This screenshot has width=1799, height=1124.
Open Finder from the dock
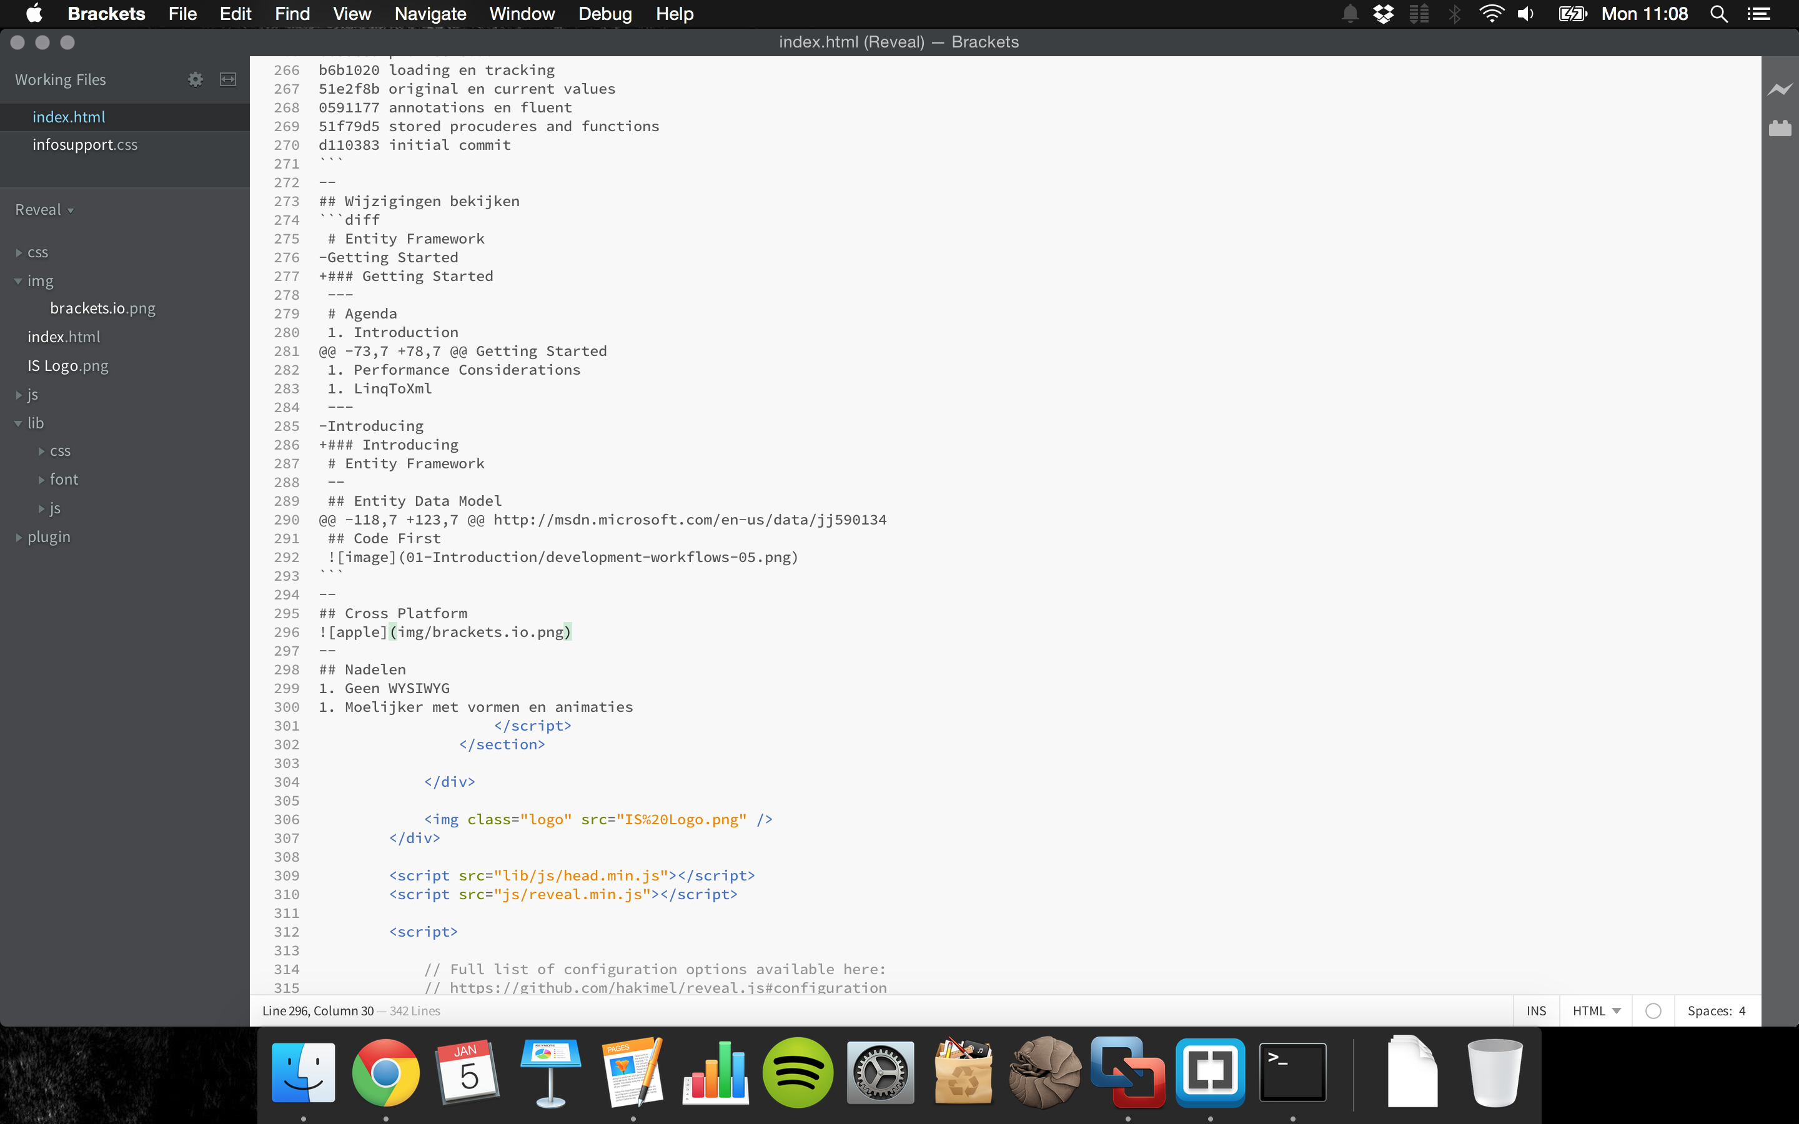point(304,1072)
